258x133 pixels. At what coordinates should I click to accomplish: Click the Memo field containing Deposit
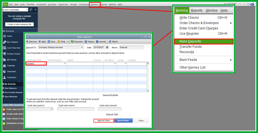tap(132, 48)
